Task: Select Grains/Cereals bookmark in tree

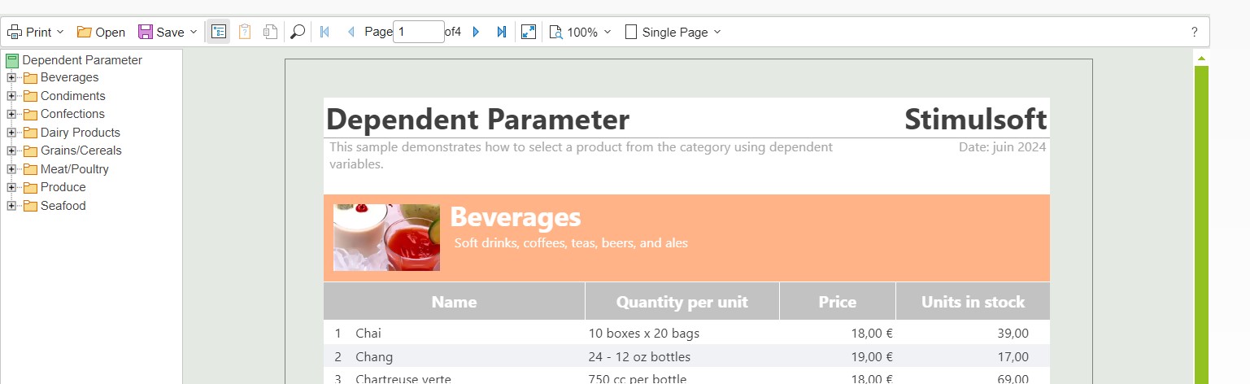Action: coord(81,151)
